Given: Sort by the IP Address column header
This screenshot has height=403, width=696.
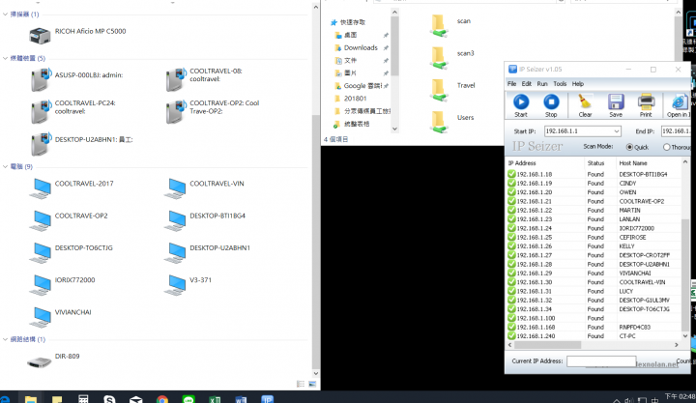Looking at the screenshot, I should point(545,163).
